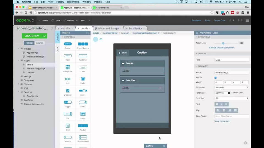The width and height of the screenshot is (264, 148).
Task: Click the Class Name input field
Action: 232,116
